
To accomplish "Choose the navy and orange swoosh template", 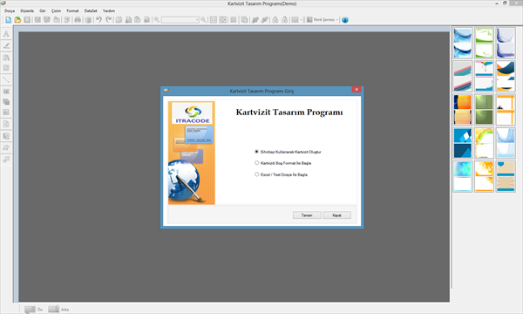I will (506, 76).
